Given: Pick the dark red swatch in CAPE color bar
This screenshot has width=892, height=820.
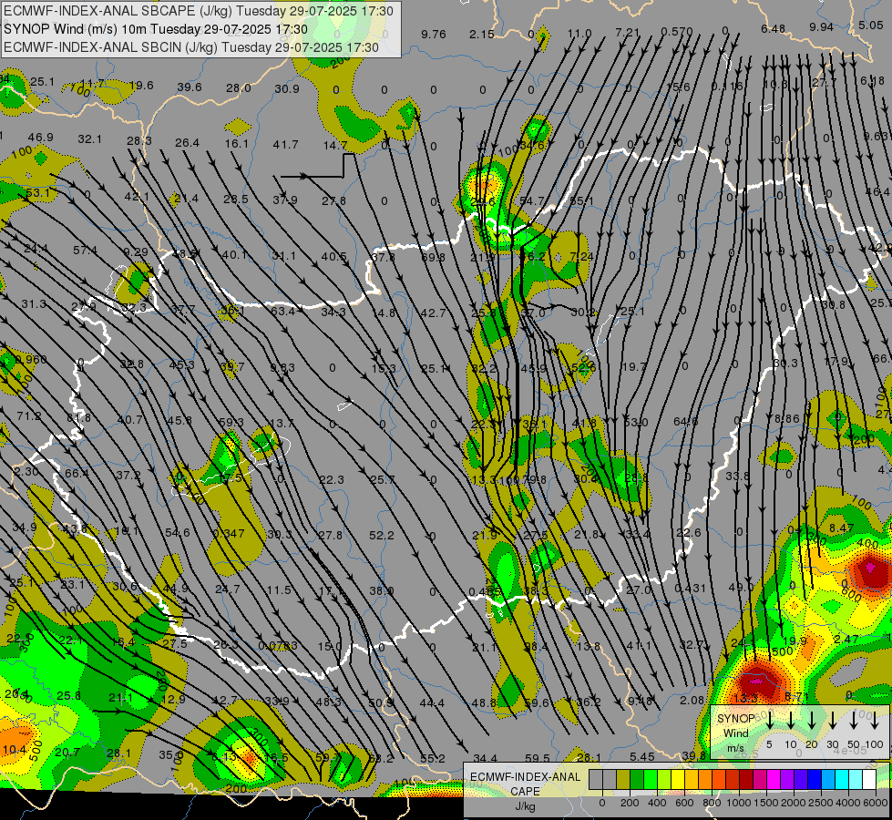Looking at the screenshot, I should [x=746, y=779].
